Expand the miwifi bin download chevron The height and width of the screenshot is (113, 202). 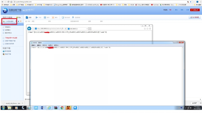(x=22, y=103)
